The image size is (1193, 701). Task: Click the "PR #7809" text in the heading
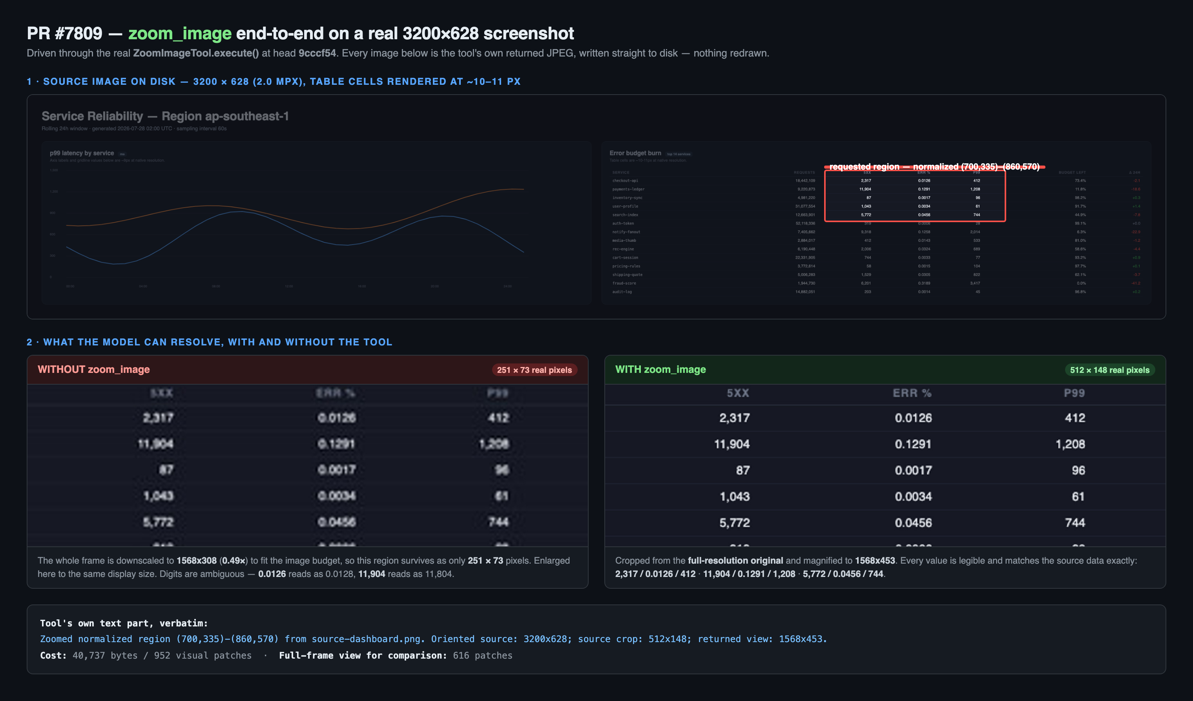[x=64, y=33]
